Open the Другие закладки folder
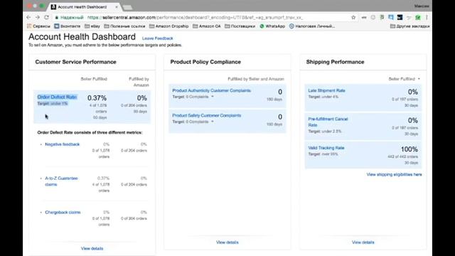The image size is (455, 256). coord(409,26)
